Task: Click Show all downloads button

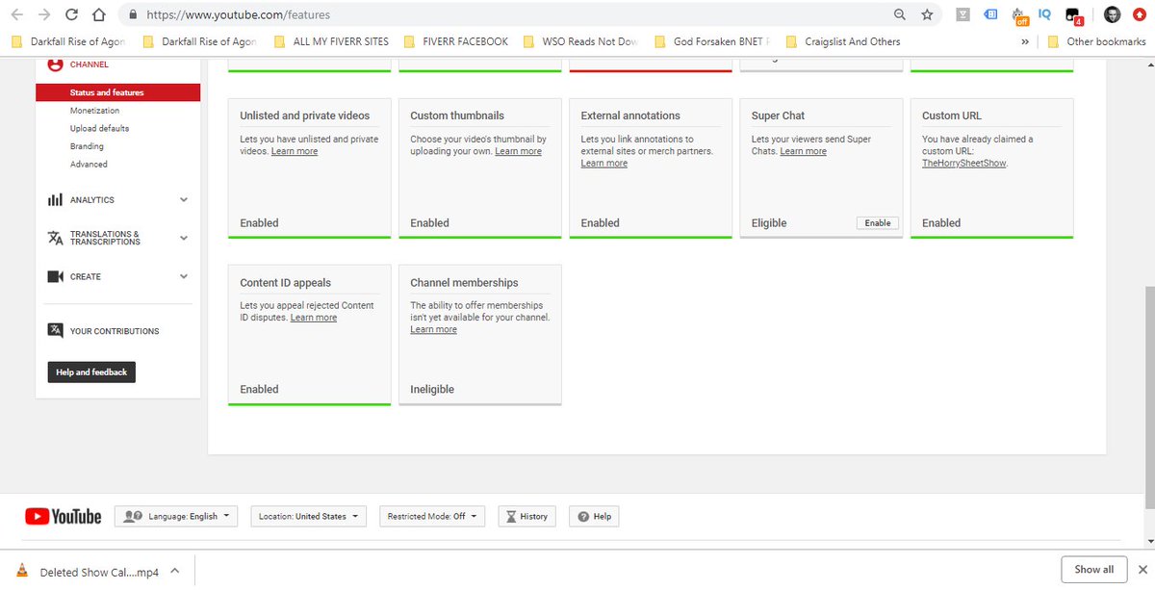Action: point(1094,570)
